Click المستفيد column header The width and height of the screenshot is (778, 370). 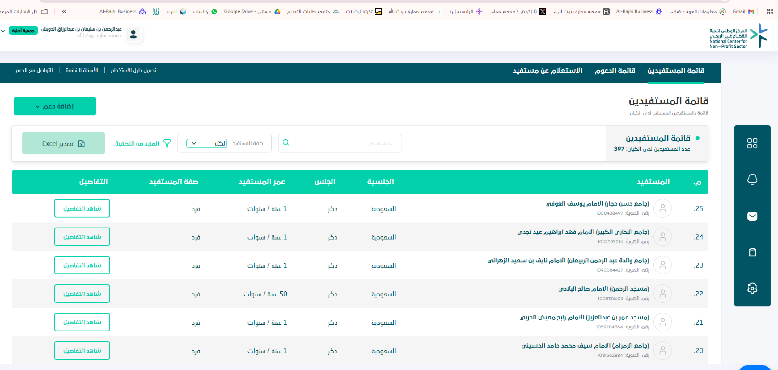[653, 182]
